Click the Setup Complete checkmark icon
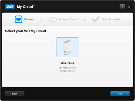 [96, 19]
